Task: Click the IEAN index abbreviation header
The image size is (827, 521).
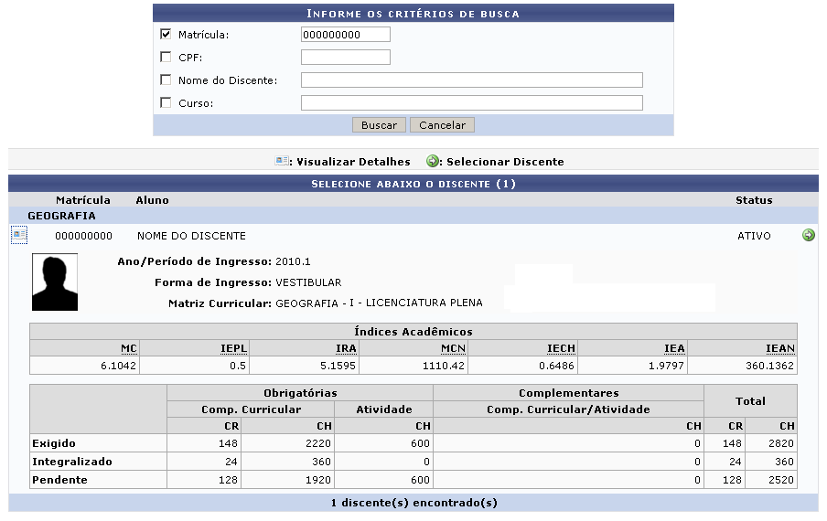Action: [780, 348]
